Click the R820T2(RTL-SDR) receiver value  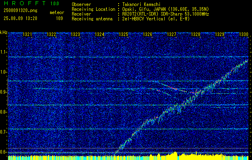(x=165, y=14)
